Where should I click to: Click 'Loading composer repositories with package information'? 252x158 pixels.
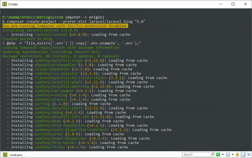point(61,47)
